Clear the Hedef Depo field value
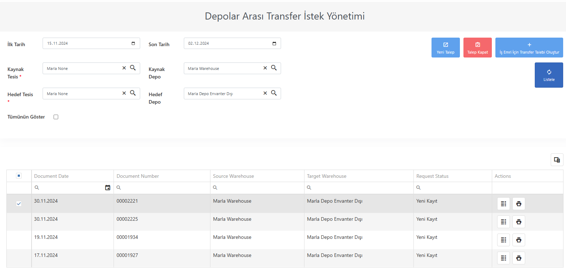Image resolution: width=566 pixels, height=269 pixels. (265, 93)
